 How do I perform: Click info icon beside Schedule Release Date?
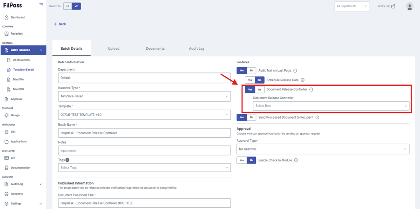(303, 80)
